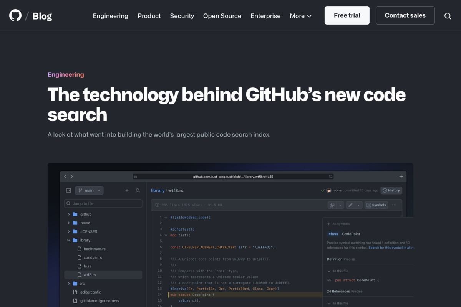Screen dimensions: 461x307
Task: Toggle the file tree sidebar panel icon
Action: point(68,190)
